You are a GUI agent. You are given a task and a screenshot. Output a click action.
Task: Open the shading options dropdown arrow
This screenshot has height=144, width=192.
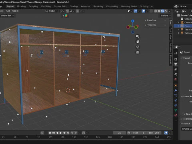(170, 11)
